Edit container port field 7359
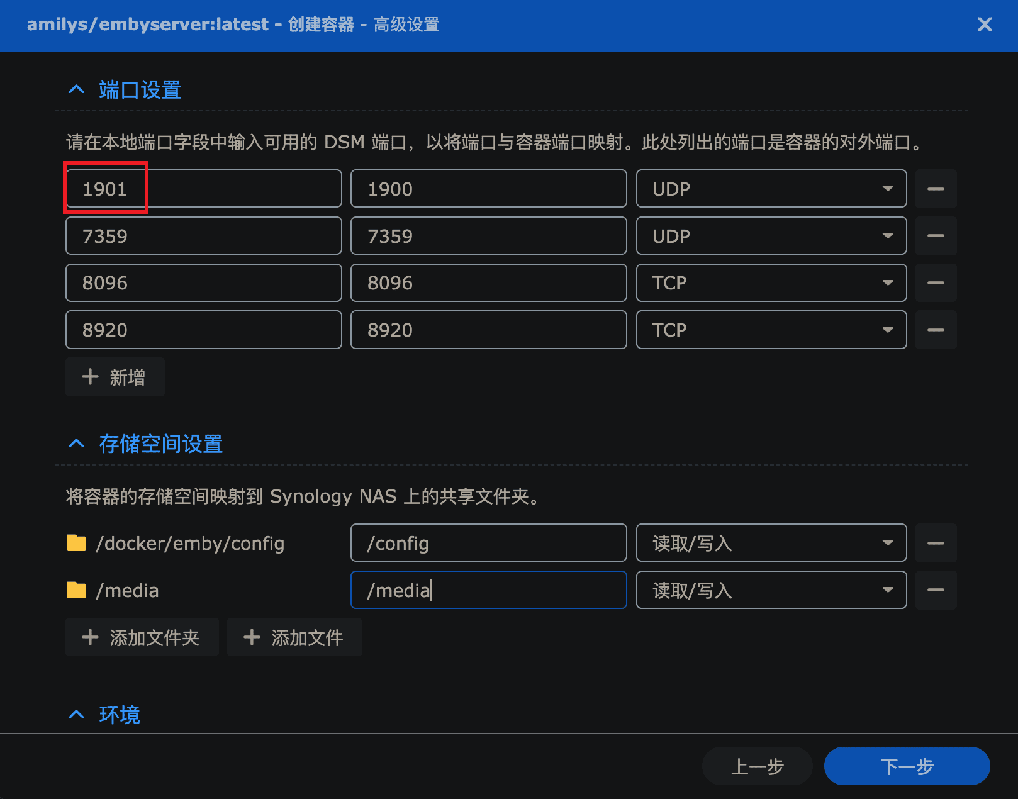Viewport: 1018px width, 799px height. 489,236
